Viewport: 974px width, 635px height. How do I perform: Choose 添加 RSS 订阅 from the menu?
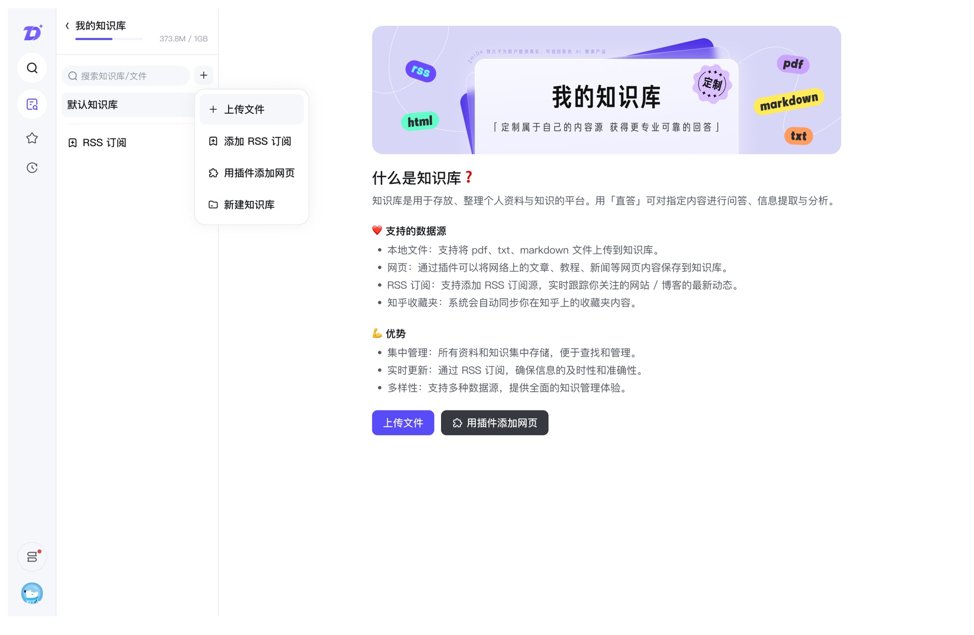[x=252, y=141]
